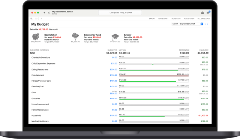Open the download/import tray icon
The image size is (240, 139).
202,13
